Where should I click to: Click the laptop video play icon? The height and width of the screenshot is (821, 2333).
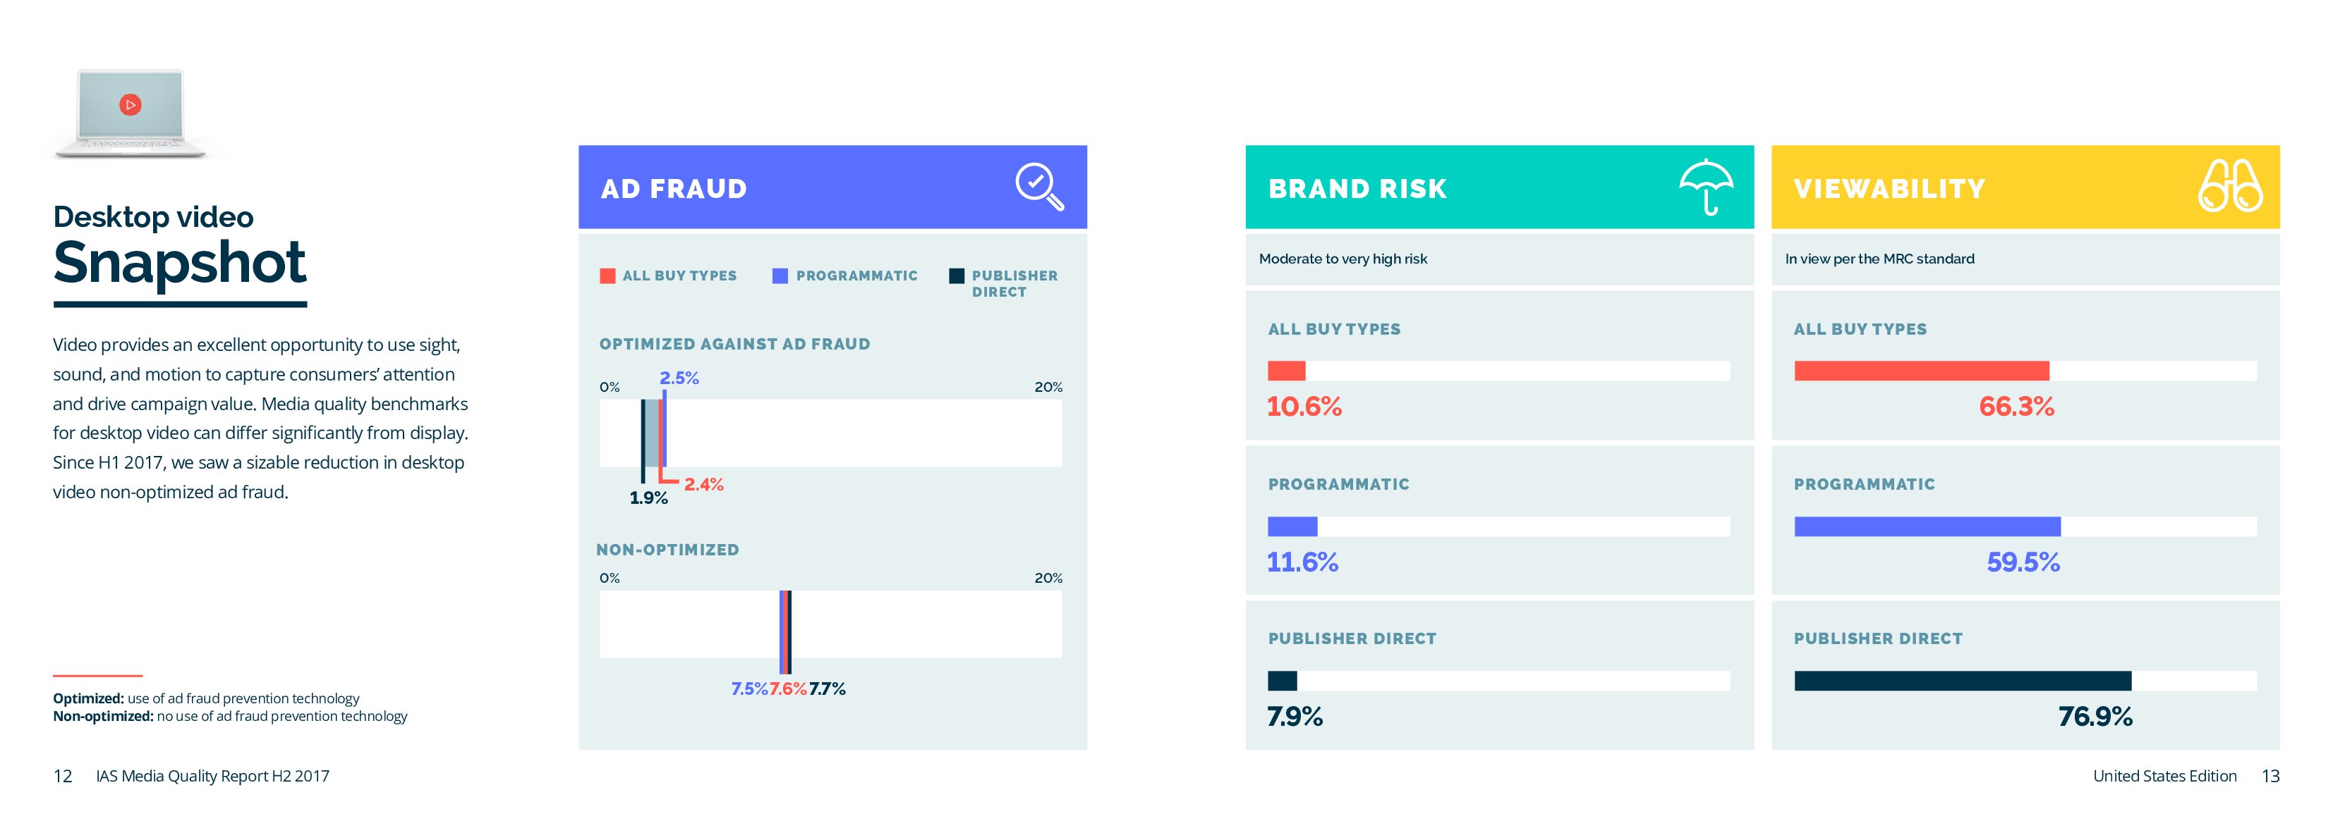point(131,105)
